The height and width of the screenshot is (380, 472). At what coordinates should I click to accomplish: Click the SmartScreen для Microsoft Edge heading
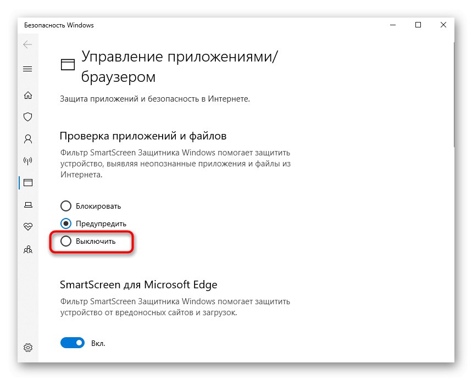coord(138,284)
